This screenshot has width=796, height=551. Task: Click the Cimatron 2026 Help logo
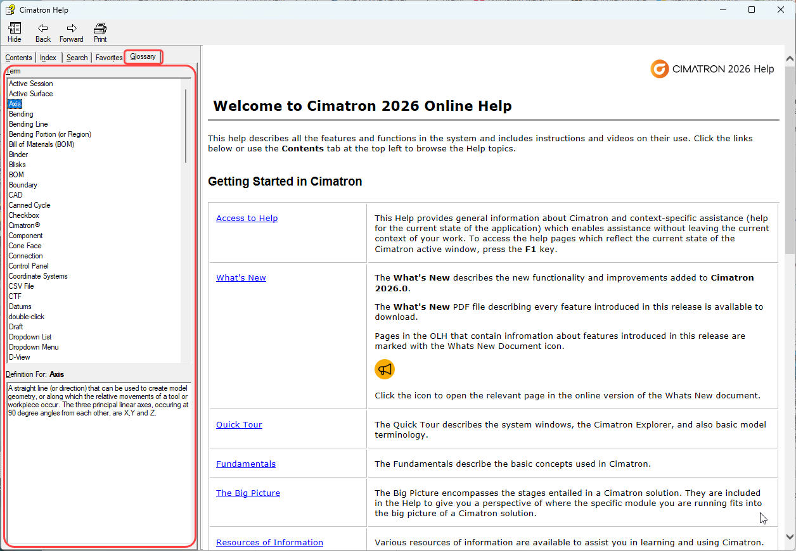pyautogui.click(x=712, y=69)
